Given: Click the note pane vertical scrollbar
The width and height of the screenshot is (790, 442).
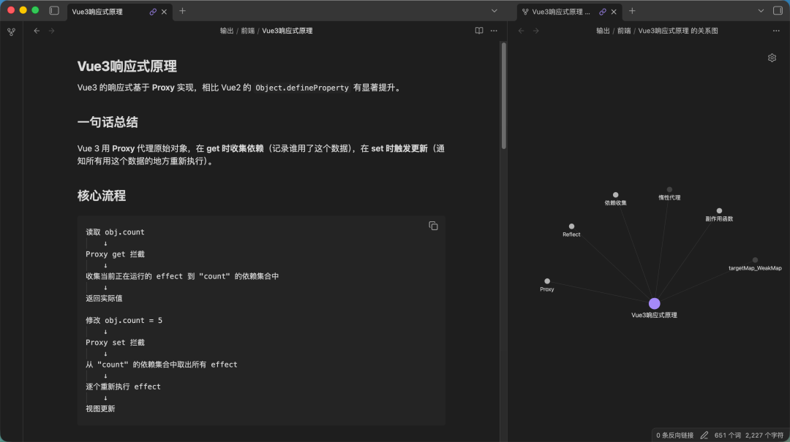Looking at the screenshot, I should (503, 96).
